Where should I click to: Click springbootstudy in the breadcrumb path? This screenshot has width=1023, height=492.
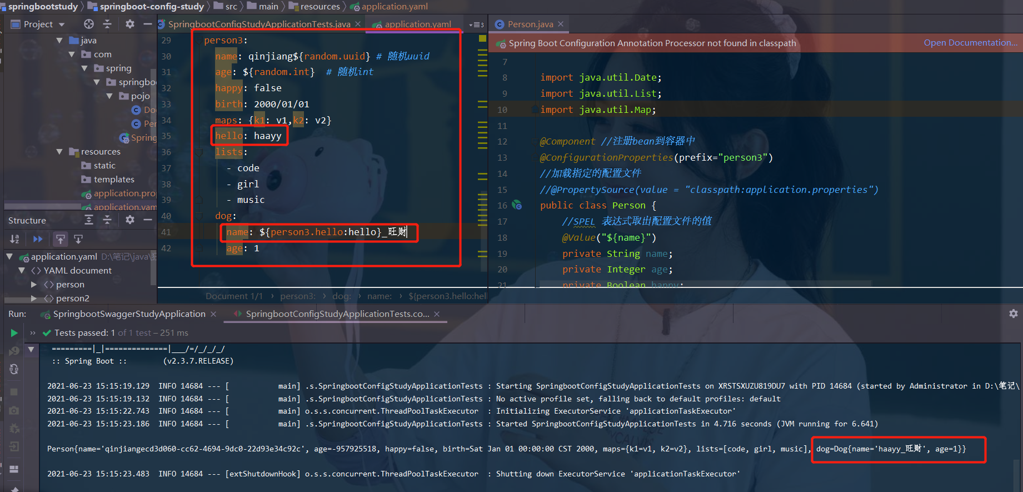pos(43,6)
